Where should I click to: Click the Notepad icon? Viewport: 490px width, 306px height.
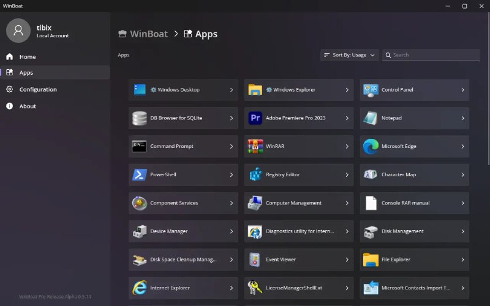(x=371, y=118)
